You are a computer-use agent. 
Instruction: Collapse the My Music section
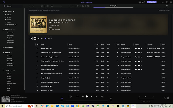pyautogui.click(x=14, y=12)
